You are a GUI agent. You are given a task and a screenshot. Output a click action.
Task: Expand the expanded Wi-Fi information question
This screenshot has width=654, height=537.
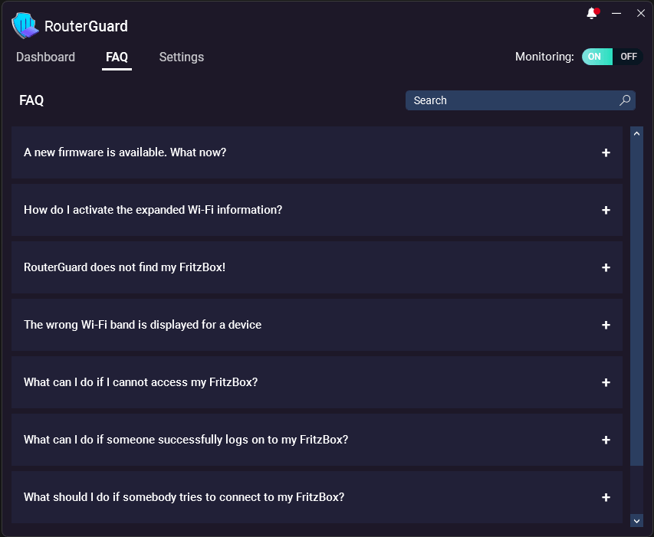tap(605, 210)
